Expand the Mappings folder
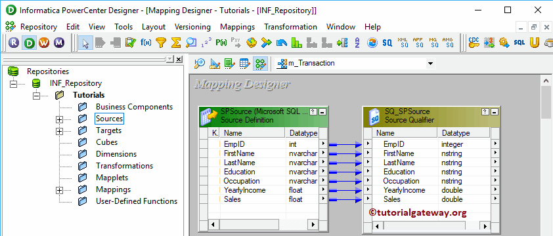 coord(60,190)
